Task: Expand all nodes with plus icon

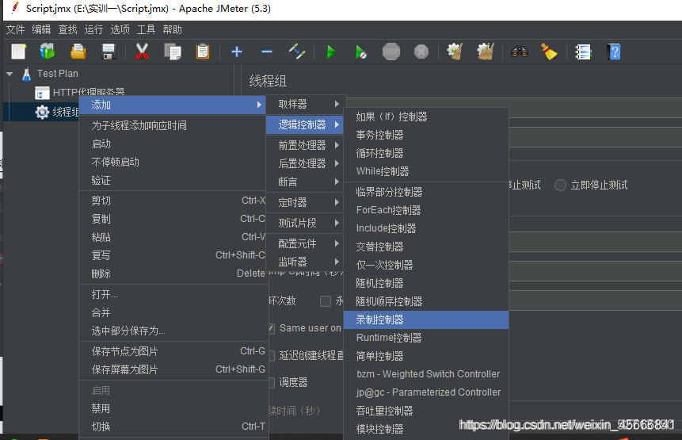Action: 237,52
